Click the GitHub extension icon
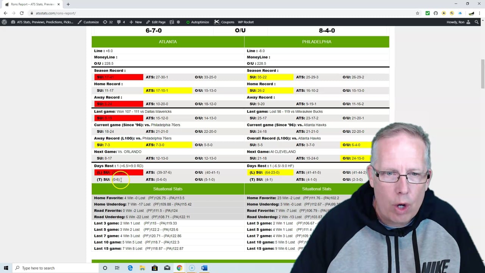The height and width of the screenshot is (273, 485). pos(436,13)
